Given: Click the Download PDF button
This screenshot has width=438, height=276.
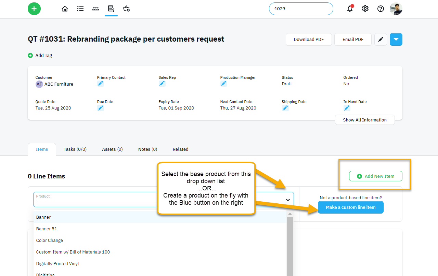Looking at the screenshot, I should (309, 39).
